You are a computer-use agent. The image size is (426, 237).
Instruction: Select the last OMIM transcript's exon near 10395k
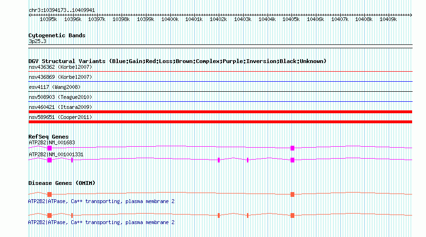click(49, 215)
